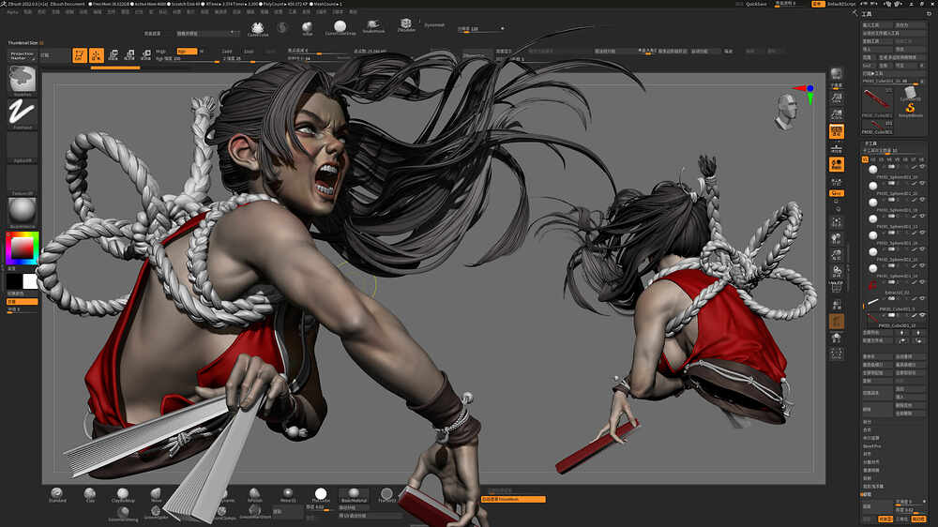Viewport: 938px width, 527px height.
Task: Open the empty alpha slot
Action: 23,147
